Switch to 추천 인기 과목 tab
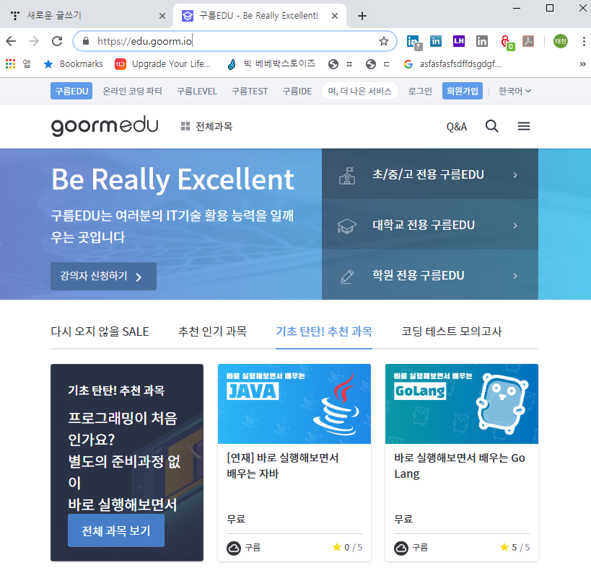 [212, 331]
